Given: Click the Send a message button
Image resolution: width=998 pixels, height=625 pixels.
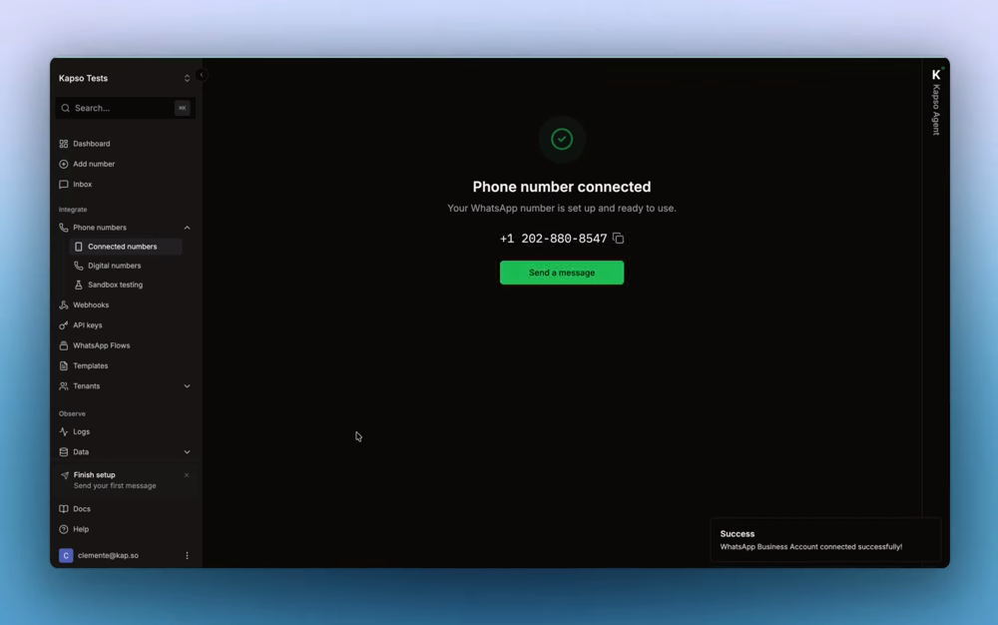Looking at the screenshot, I should coord(561,273).
